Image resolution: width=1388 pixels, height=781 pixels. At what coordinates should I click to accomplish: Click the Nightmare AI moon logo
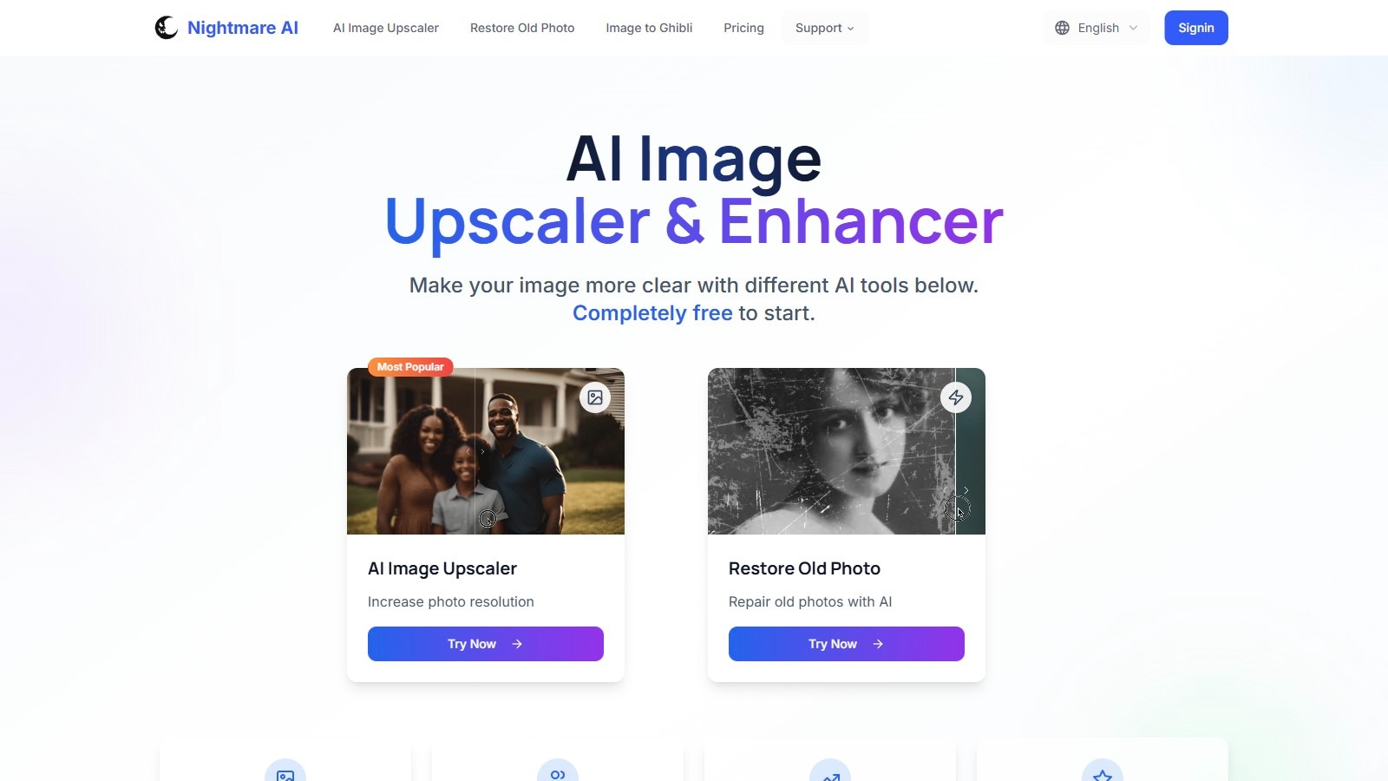click(167, 28)
